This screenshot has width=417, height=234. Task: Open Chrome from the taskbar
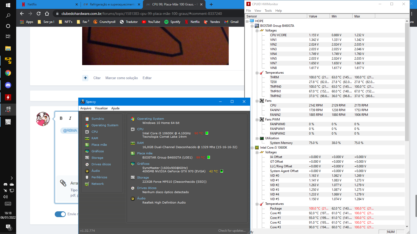tap(8, 73)
